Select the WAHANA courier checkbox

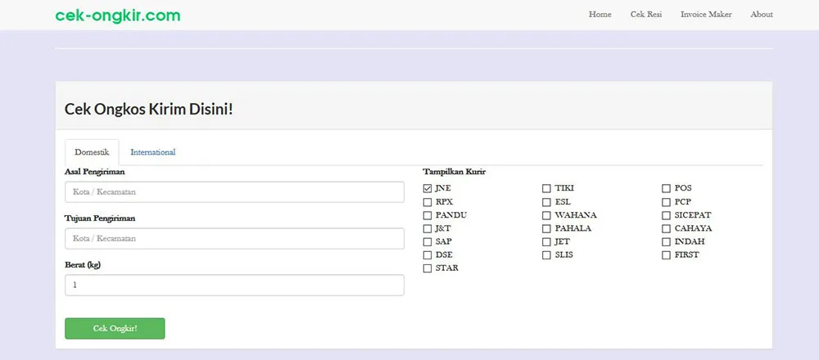click(x=546, y=215)
